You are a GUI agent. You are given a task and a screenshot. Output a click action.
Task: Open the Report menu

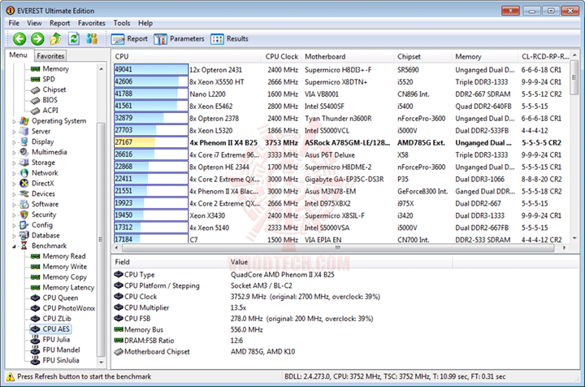click(x=59, y=23)
